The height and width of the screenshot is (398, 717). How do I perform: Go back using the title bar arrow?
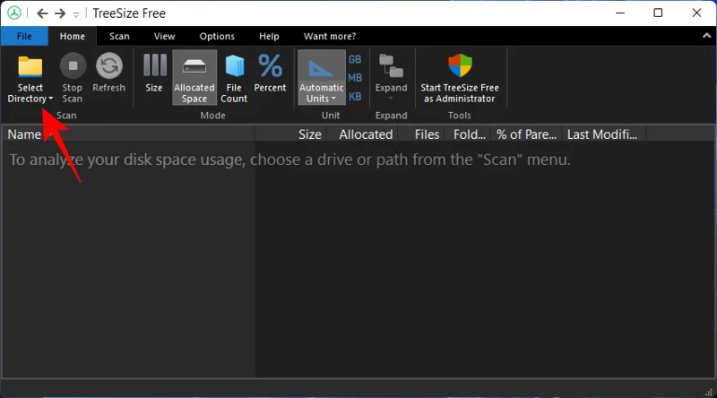pyautogui.click(x=42, y=13)
